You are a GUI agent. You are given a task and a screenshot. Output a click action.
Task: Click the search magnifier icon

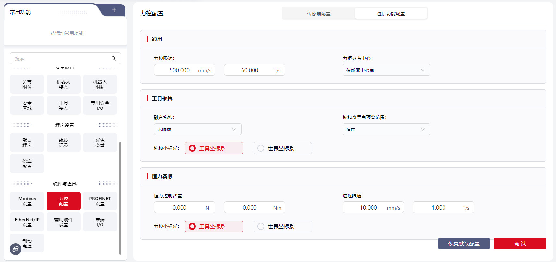click(x=114, y=58)
